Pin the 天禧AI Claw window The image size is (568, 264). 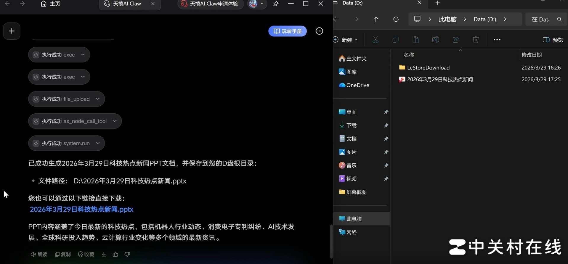(276, 4)
